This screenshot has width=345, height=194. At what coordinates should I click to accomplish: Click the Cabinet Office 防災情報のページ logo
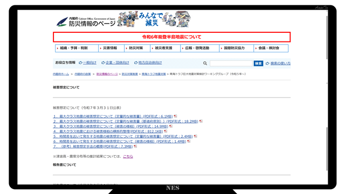pyautogui.click(x=86, y=22)
